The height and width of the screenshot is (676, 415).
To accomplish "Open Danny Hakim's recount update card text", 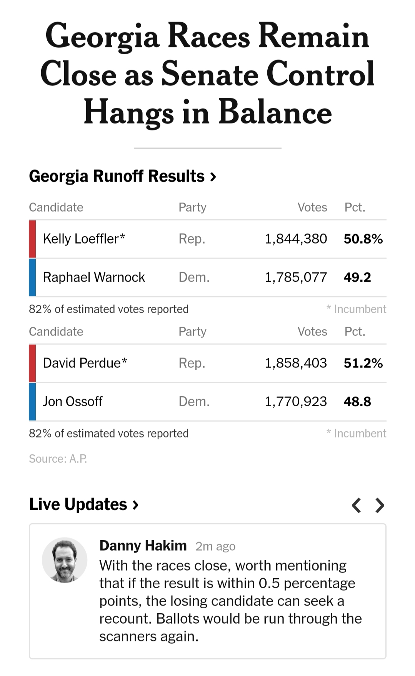I will tap(230, 601).
